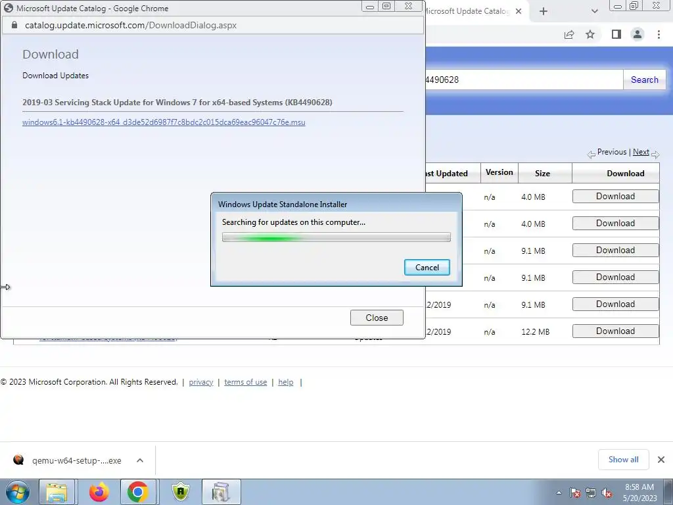Switch to the Microsoft Update Catalog tab
Screen dimensions: 673x505
pyautogui.click(x=467, y=11)
